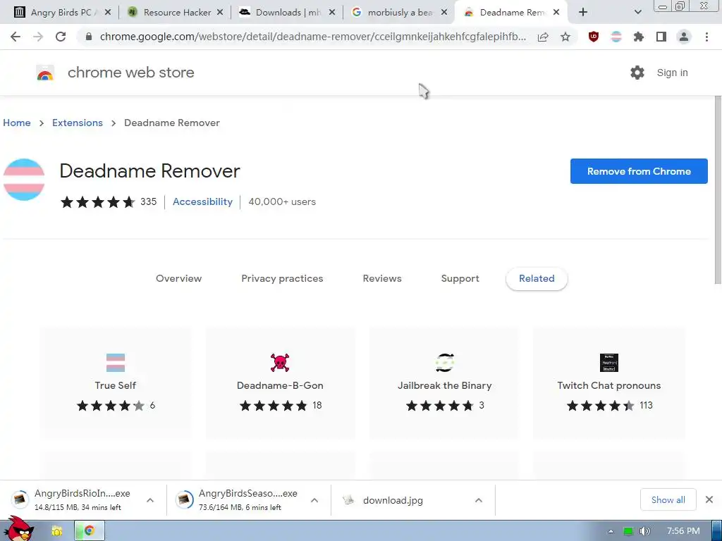Click the Sign in link
Viewport: 722px width, 541px height.
pyautogui.click(x=672, y=73)
